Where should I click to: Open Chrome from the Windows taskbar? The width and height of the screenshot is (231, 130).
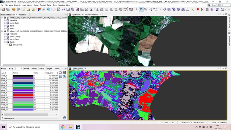click(63, 127)
